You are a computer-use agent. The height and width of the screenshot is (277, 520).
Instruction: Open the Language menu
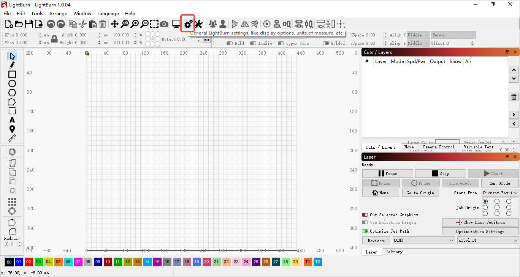pos(108,13)
